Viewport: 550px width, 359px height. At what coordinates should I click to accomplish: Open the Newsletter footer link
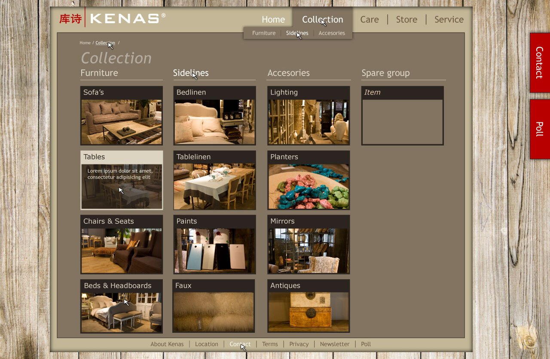[335, 344]
